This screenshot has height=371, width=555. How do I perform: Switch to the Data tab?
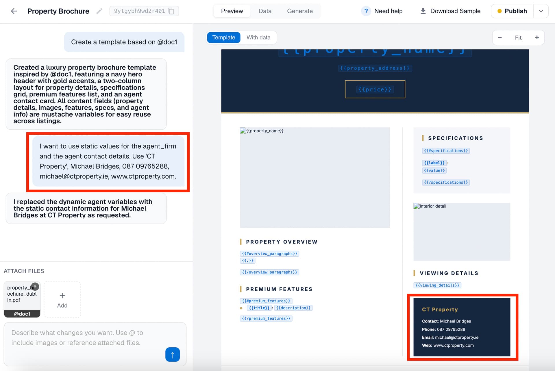click(x=265, y=11)
